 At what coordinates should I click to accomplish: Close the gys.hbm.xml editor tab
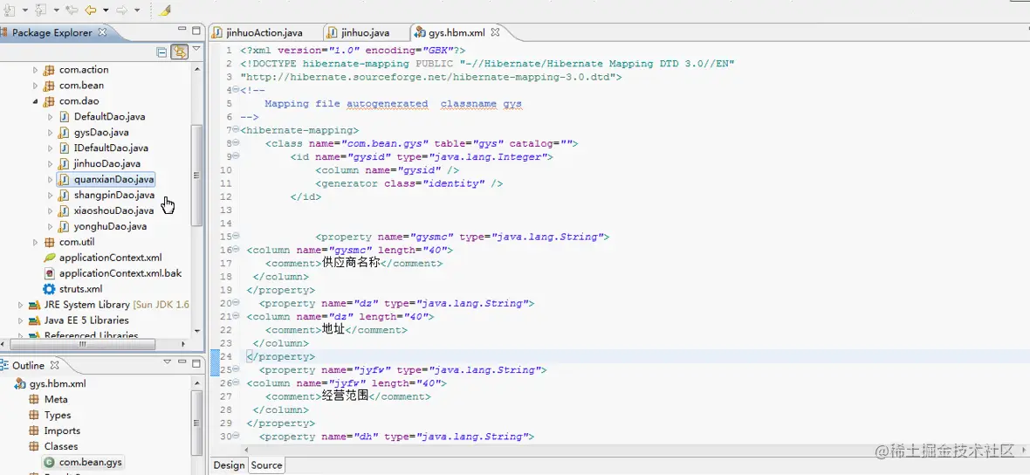pos(495,31)
